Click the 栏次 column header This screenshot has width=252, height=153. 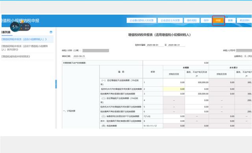[x=153, y=72]
